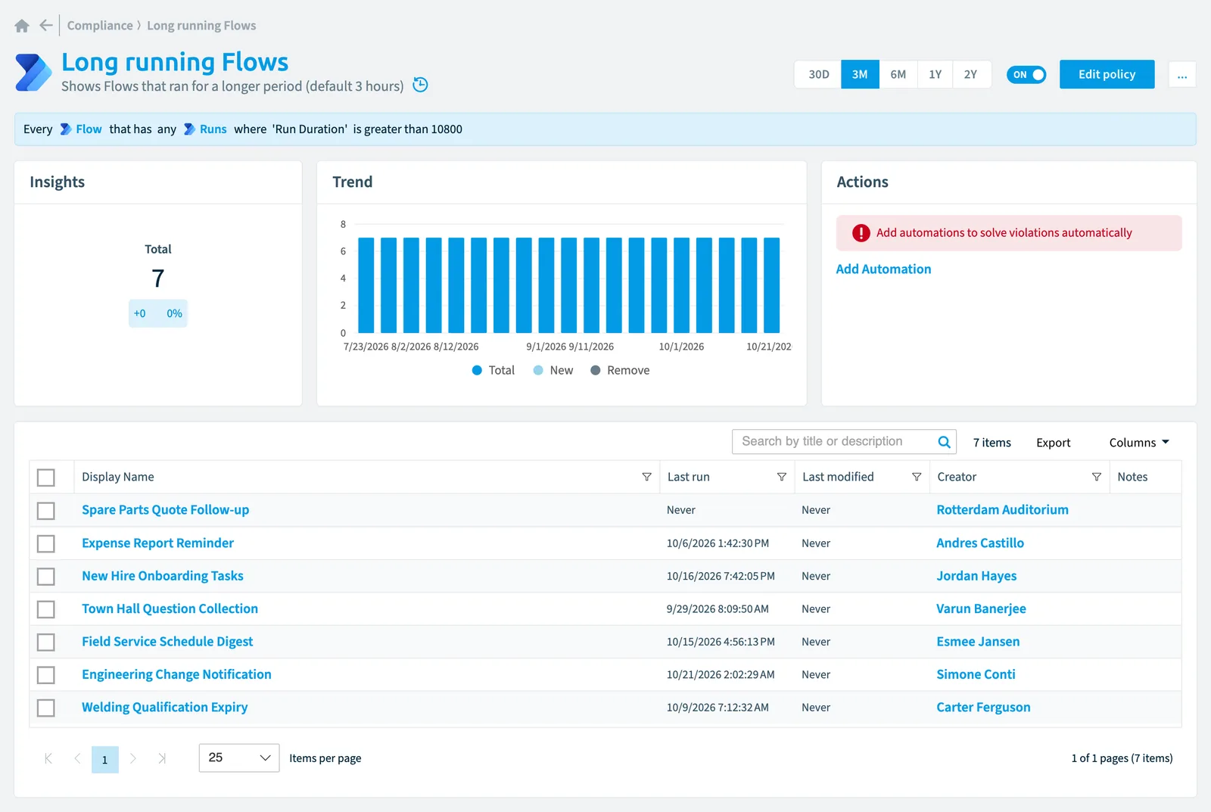Toggle the policy ON switch
Viewport: 1211px width, 812px height.
click(1026, 74)
